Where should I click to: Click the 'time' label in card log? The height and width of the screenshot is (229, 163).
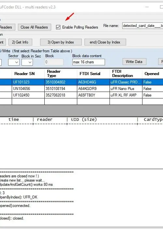(x=14, y=120)
